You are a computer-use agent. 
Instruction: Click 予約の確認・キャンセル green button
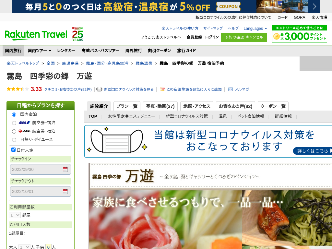[x=244, y=38]
